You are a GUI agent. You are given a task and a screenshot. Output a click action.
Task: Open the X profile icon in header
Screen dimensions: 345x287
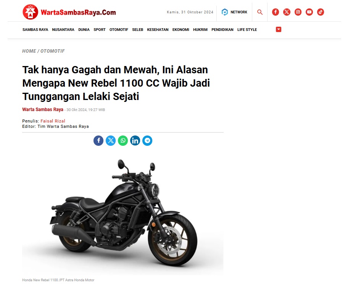[287, 12]
